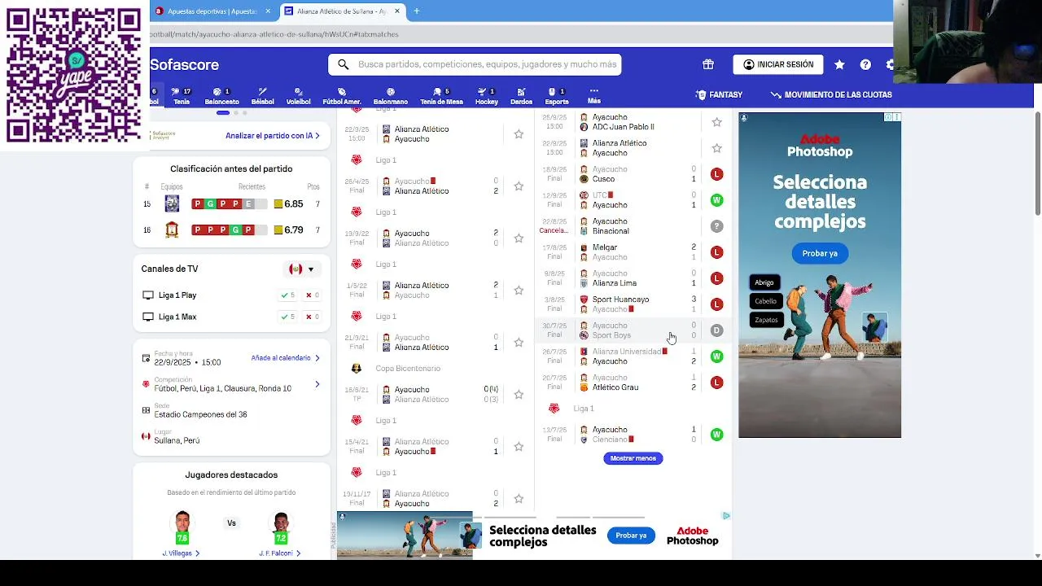Select the Abrigo tag in Photoshop ad
Viewport: 1042px width, 586px height.
pos(764,282)
